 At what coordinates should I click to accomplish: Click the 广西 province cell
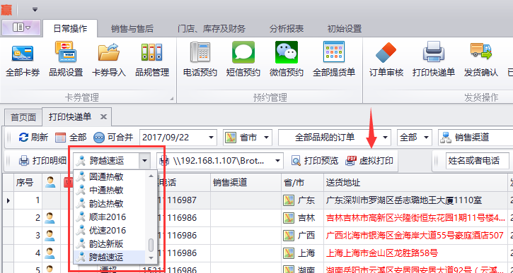pyautogui.click(x=303, y=235)
